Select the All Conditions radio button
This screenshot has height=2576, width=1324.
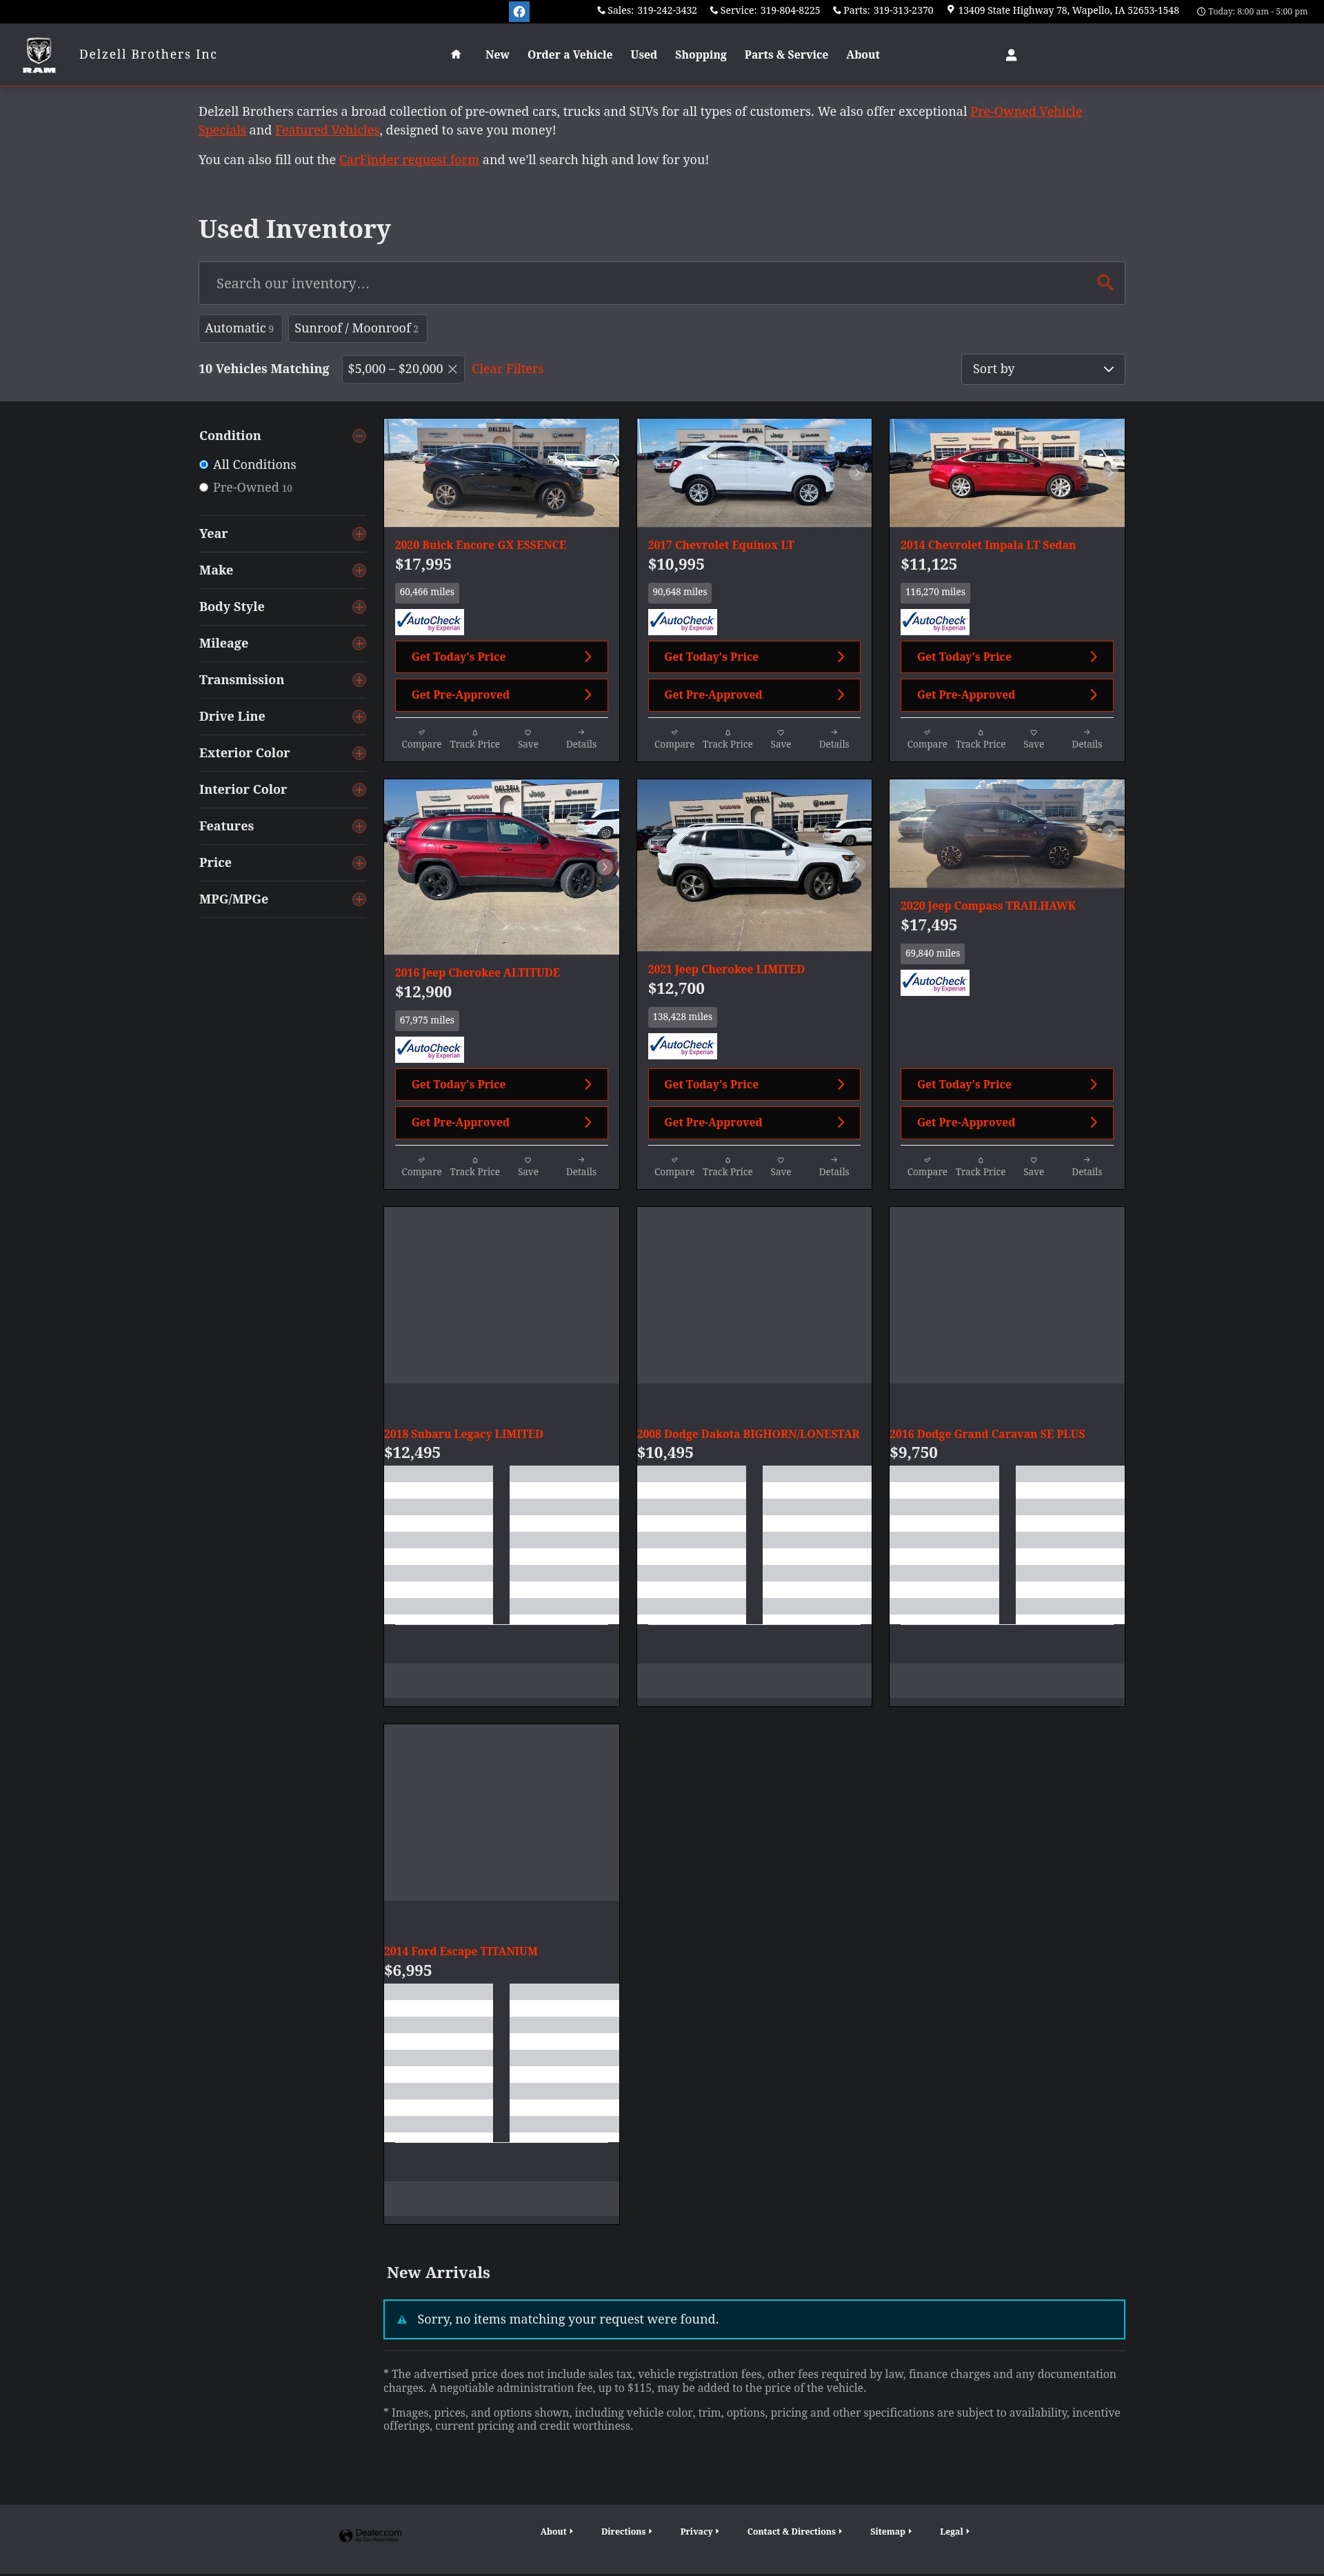[x=204, y=465]
